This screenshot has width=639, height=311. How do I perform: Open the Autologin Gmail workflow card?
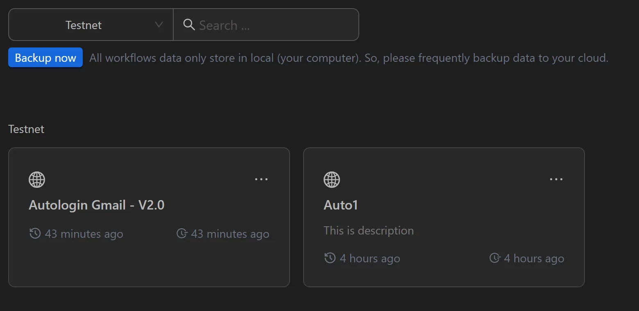149,217
